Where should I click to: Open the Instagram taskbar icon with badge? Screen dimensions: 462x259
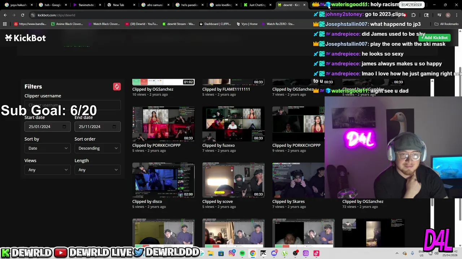[232, 254]
